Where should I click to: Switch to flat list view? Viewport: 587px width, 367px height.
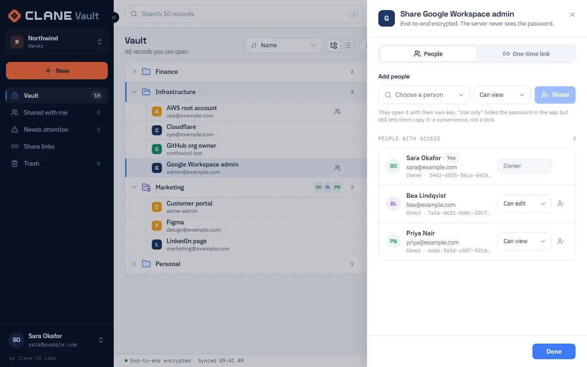pyautogui.click(x=348, y=45)
